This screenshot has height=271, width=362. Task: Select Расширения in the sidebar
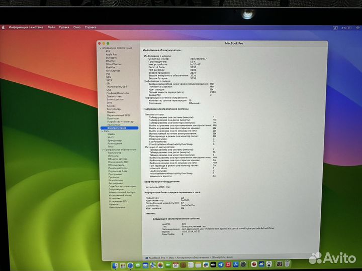tap(116, 183)
